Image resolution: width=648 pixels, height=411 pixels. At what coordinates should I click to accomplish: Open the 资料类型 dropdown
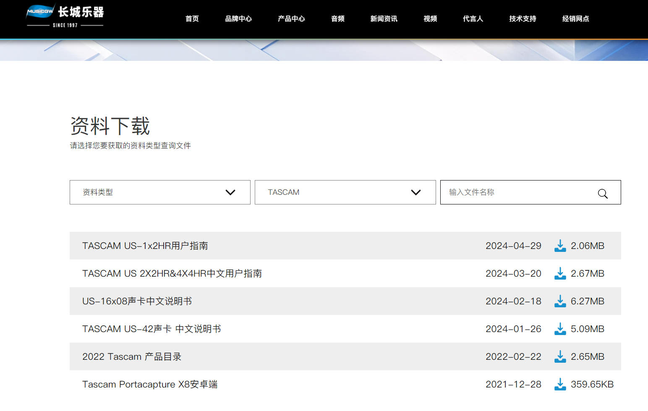[x=159, y=192]
